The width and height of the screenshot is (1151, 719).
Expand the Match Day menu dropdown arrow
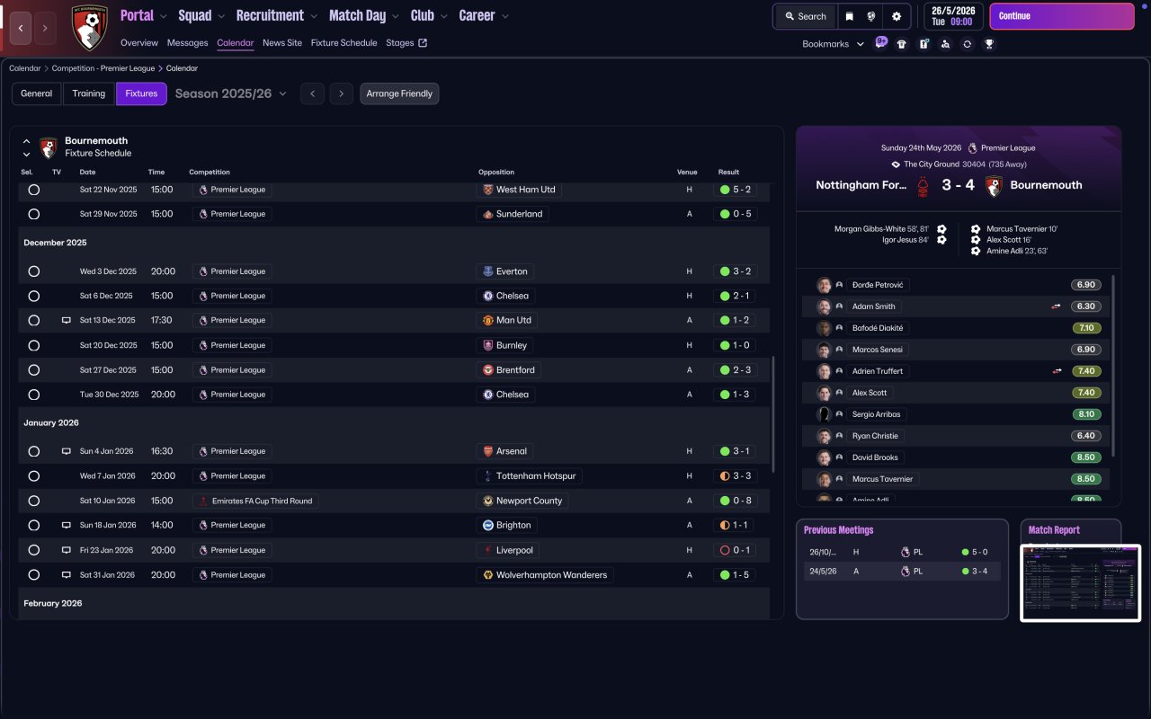396,16
